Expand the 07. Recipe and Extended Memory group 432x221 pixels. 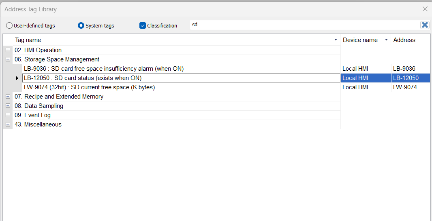pos(8,97)
